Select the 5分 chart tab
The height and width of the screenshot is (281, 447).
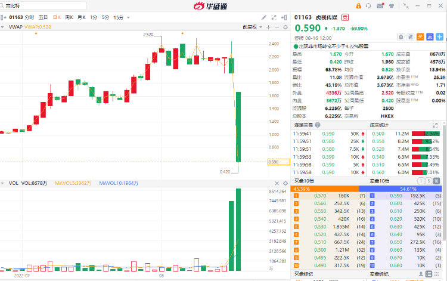click(105, 17)
